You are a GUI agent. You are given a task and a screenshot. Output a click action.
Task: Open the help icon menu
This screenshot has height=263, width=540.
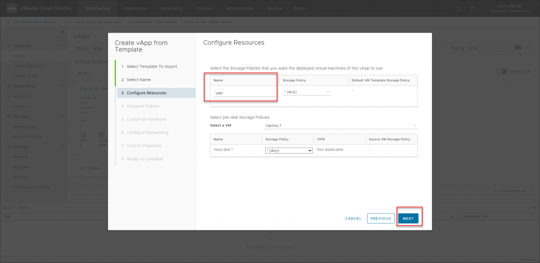473,8
